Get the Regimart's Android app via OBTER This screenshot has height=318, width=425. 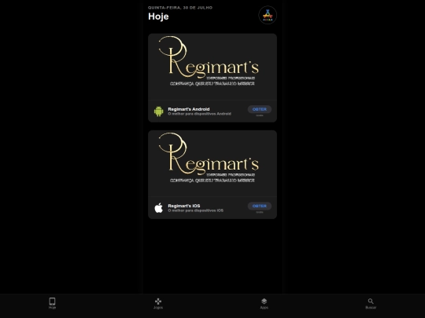pyautogui.click(x=260, y=109)
